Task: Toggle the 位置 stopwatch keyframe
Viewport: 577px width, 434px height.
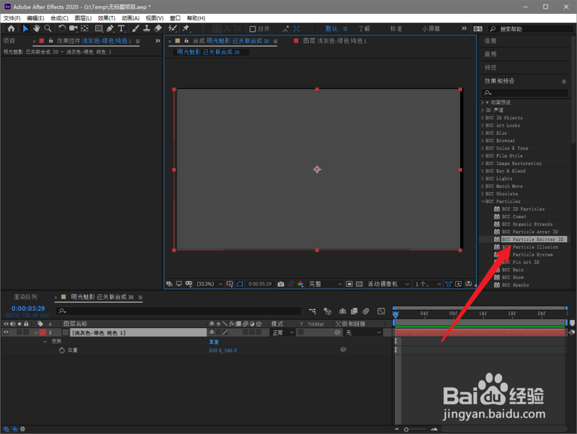Action: [x=62, y=350]
